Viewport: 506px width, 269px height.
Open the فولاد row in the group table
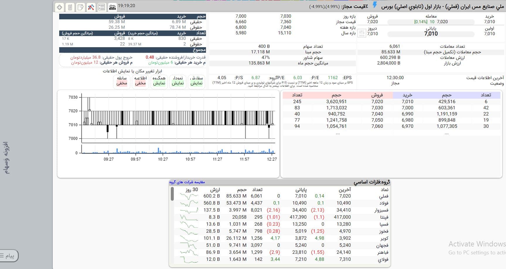pyautogui.click(x=384, y=203)
